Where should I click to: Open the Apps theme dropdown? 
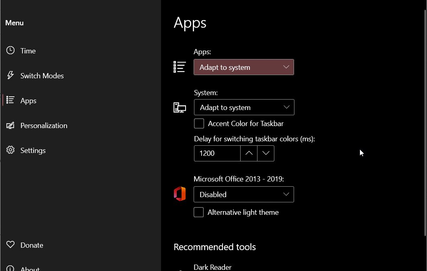pyautogui.click(x=243, y=67)
